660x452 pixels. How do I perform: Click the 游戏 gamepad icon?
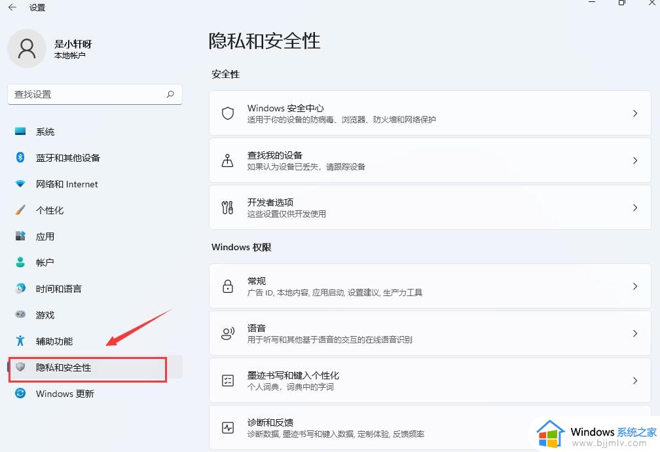(20, 314)
